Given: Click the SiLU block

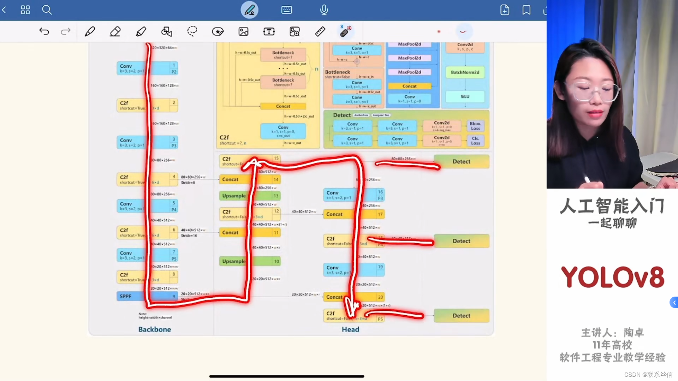Looking at the screenshot, I should point(465,96).
